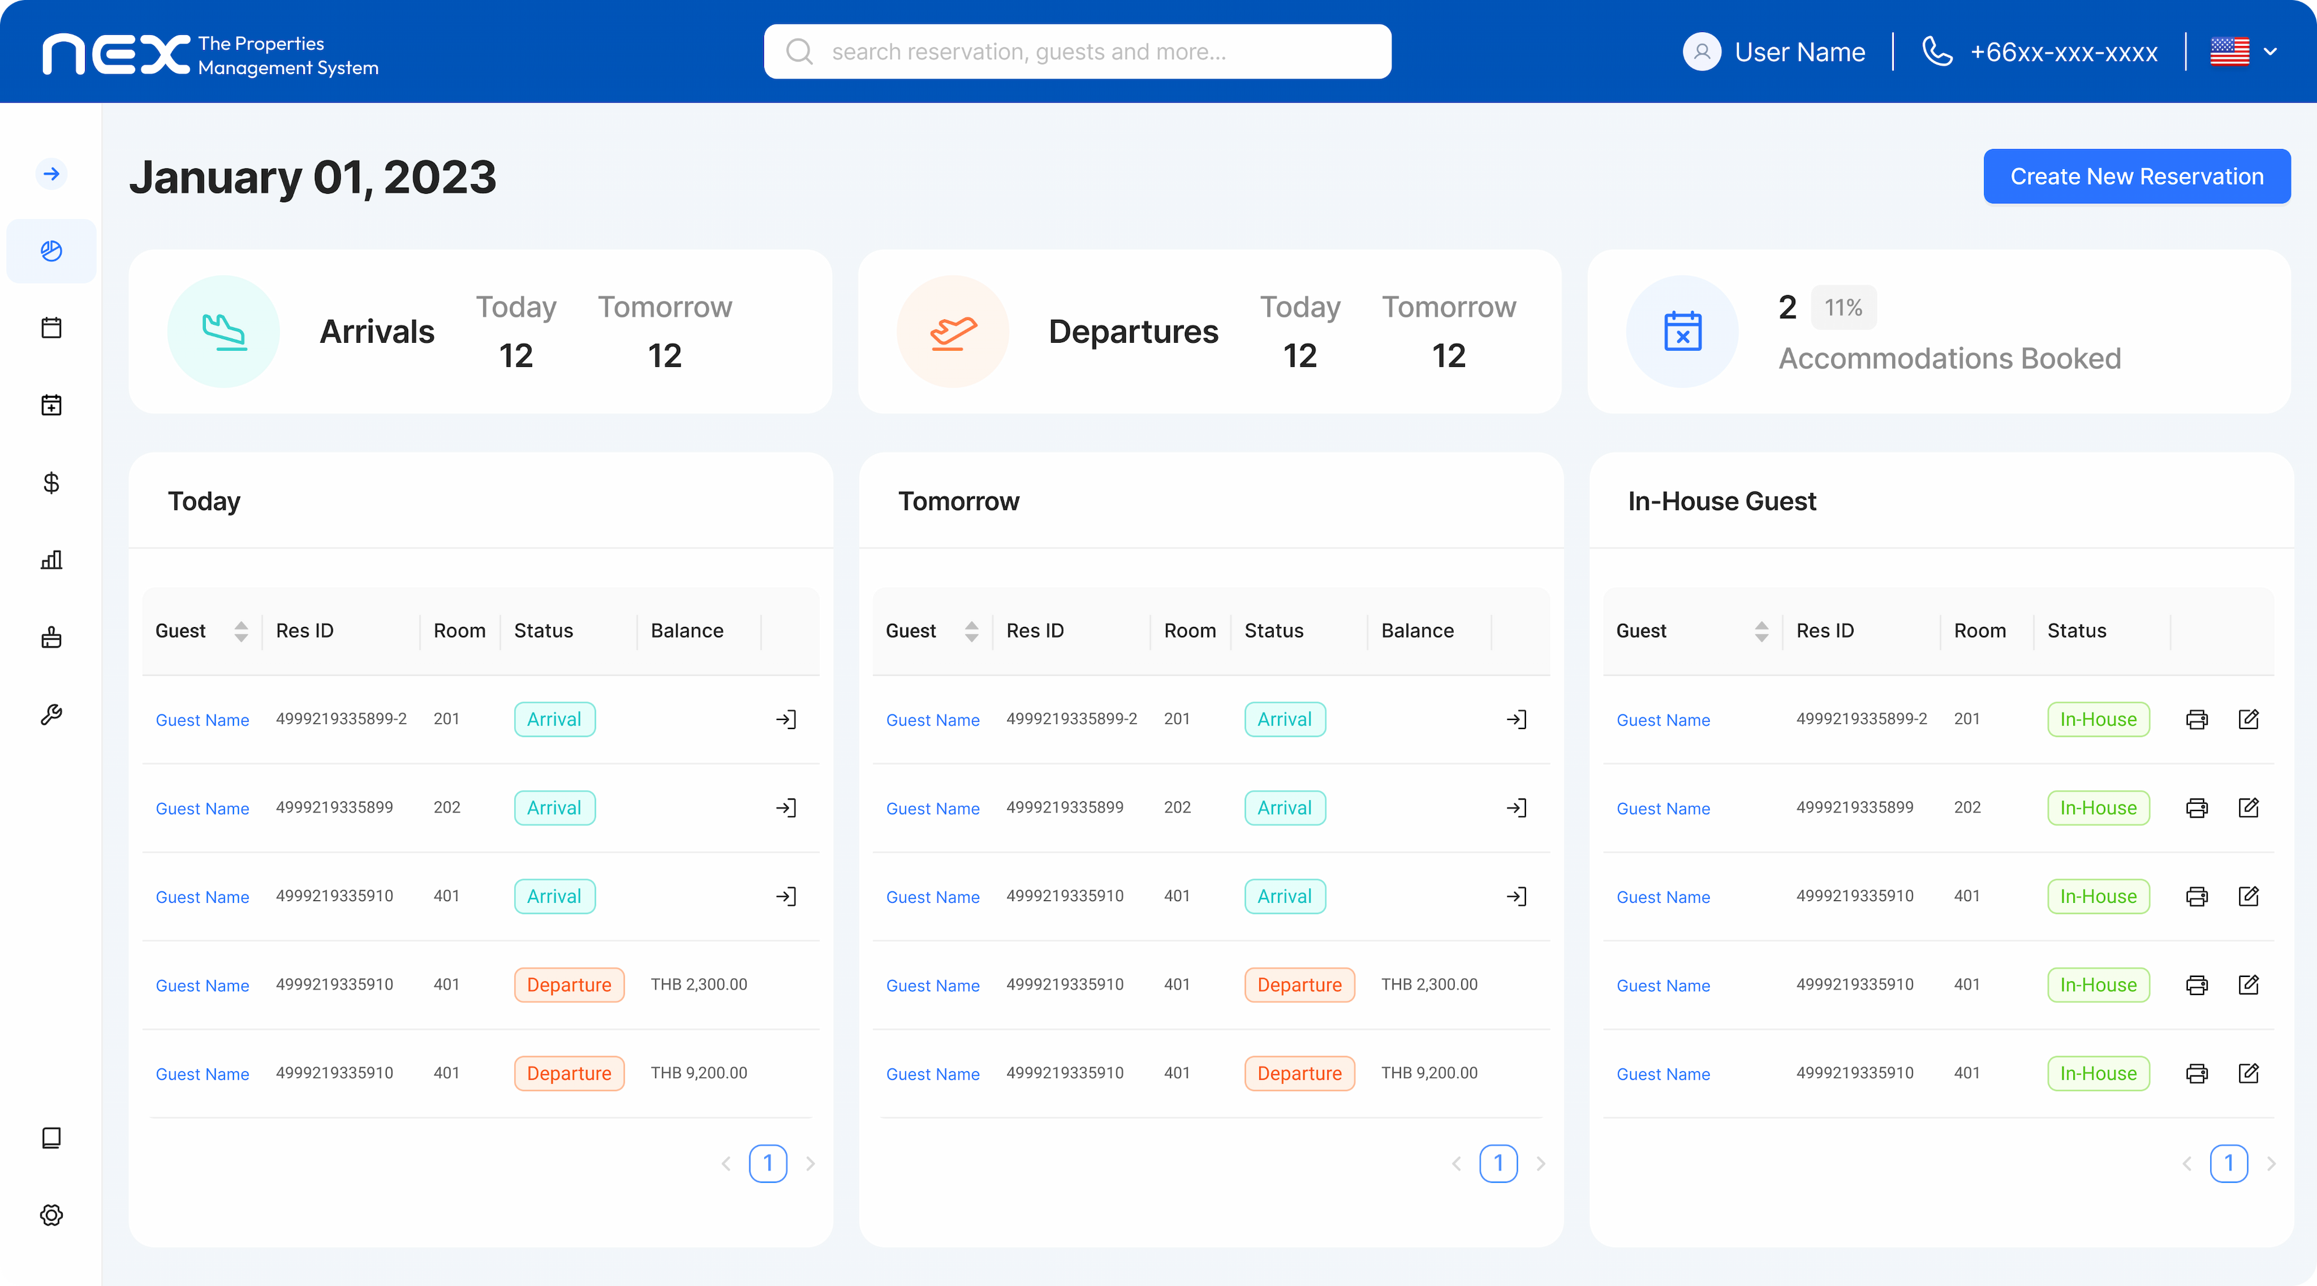Viewport: 2317px width, 1286px height.
Task: Sort the Today table by Guest
Action: pos(240,631)
